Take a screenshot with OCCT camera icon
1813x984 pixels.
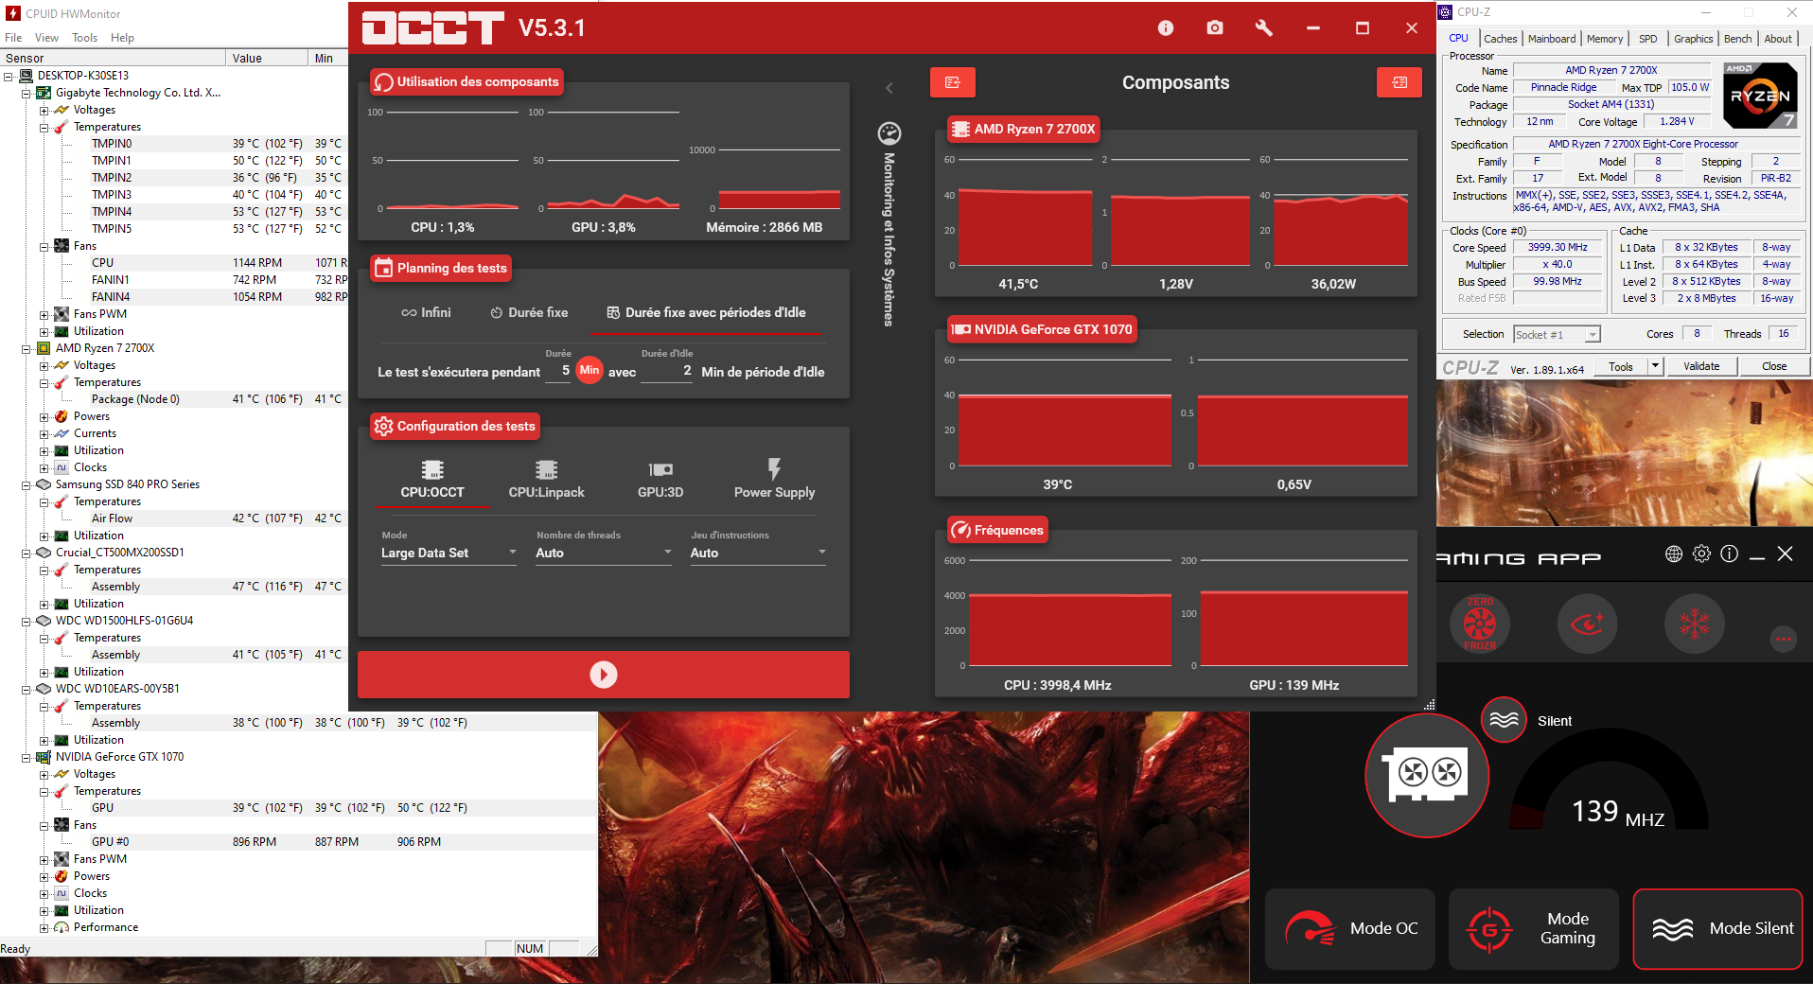click(x=1215, y=28)
